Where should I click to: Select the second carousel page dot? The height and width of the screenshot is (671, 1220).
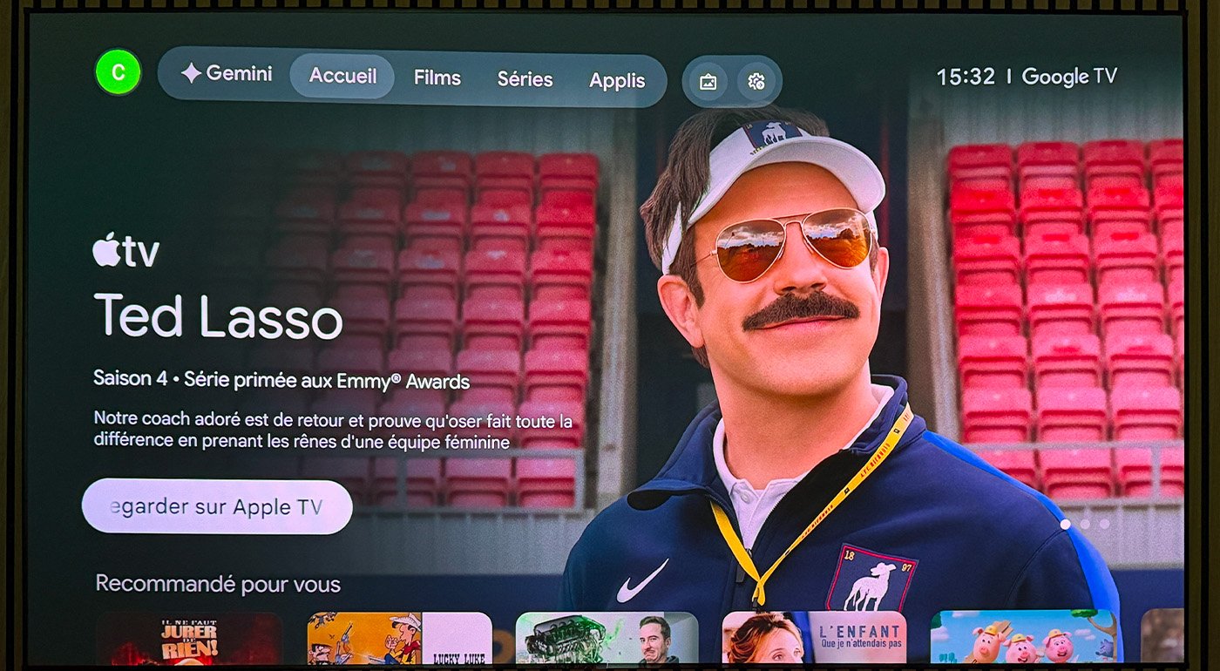[1085, 525]
